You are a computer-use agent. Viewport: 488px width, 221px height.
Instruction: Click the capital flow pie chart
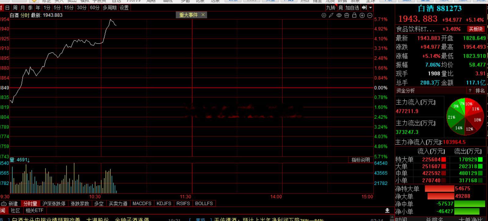pyautogui.click(x=465, y=117)
